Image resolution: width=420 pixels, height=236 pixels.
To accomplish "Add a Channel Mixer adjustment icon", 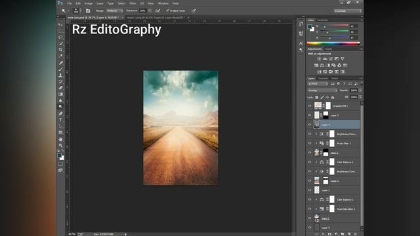I will (x=339, y=66).
